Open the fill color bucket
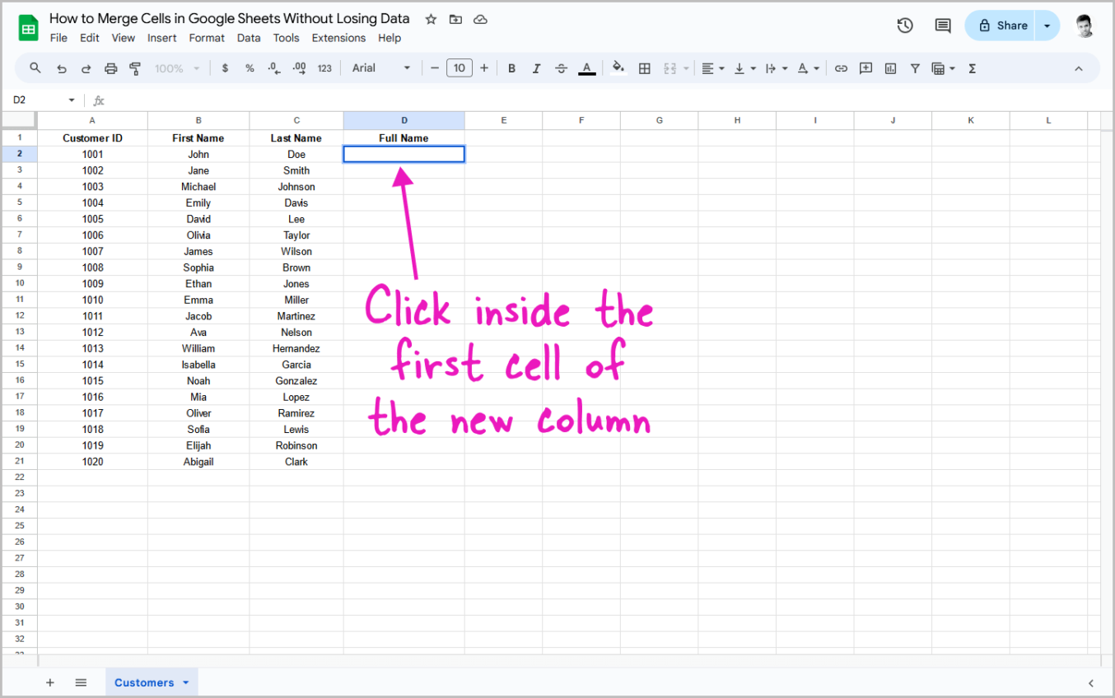Screen dimensions: 1115x698 [618, 68]
